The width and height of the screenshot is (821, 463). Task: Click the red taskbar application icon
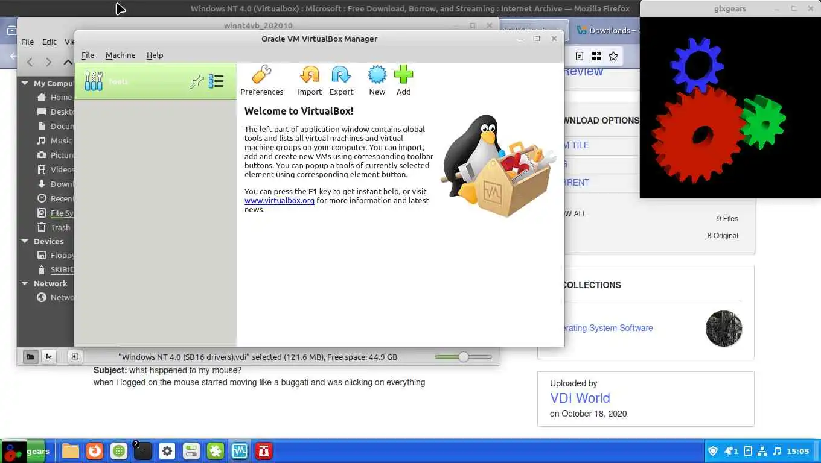[x=264, y=451]
